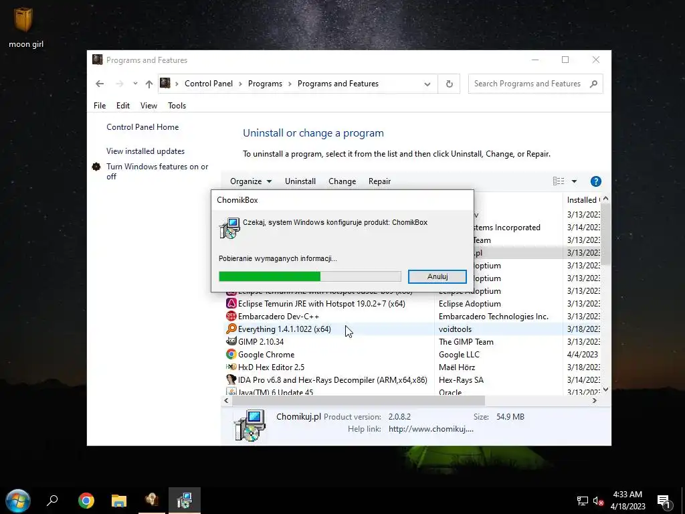Click the Embarcadero Dev-C++ icon
Screen dimensions: 685x514
point(231,316)
